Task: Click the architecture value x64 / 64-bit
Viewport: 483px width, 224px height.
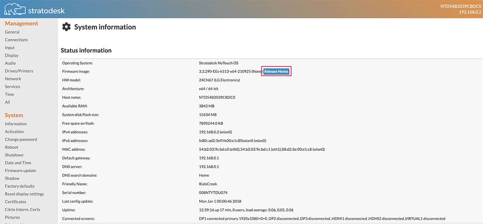Action: [208, 89]
